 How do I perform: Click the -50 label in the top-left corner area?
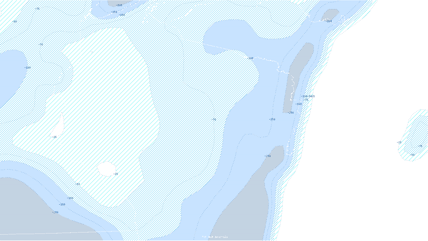[14, 22]
